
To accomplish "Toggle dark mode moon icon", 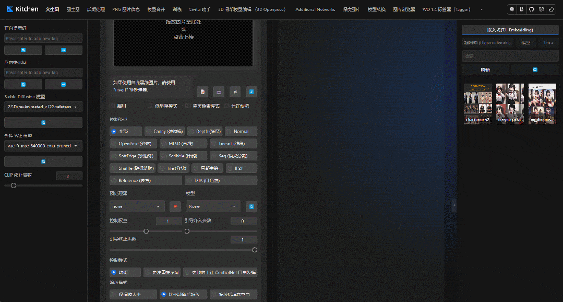I will [551, 9].
